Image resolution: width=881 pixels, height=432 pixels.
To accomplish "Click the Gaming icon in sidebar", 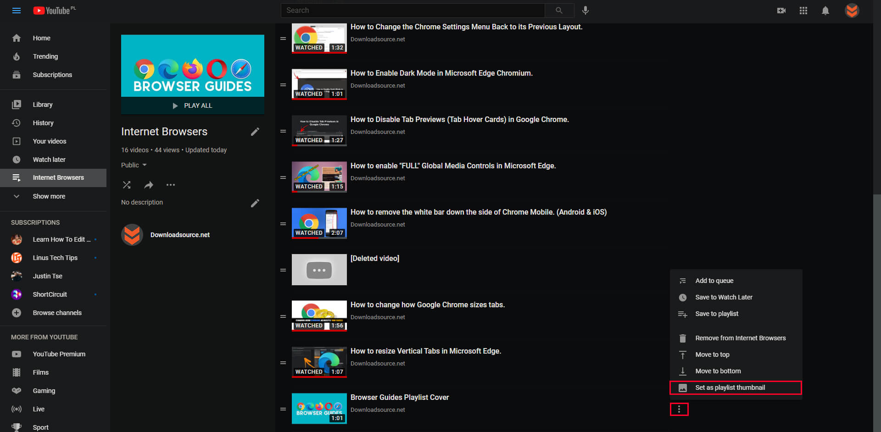I will pyautogui.click(x=17, y=391).
